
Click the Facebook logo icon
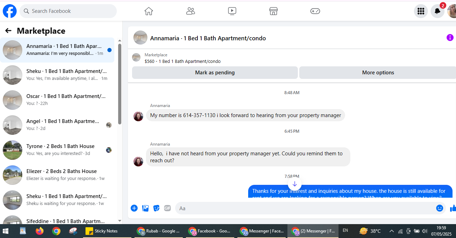10,11
